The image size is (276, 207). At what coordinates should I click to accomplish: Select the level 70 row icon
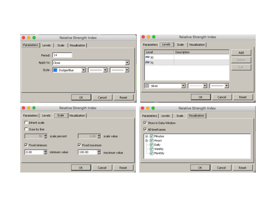pos(147,63)
